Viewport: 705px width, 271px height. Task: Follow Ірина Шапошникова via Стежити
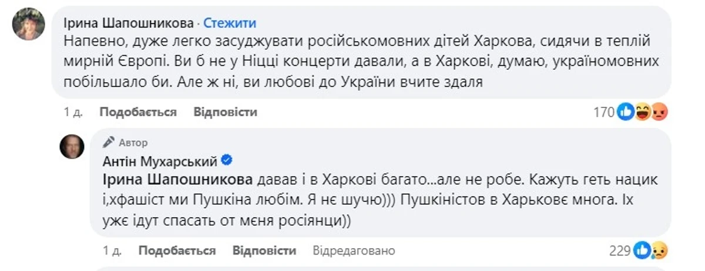click(x=229, y=23)
